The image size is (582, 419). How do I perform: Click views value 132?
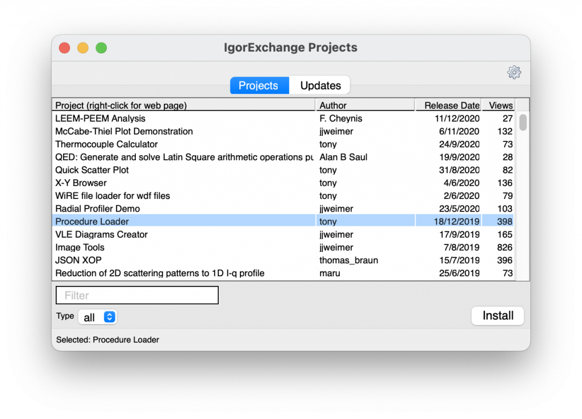point(505,131)
